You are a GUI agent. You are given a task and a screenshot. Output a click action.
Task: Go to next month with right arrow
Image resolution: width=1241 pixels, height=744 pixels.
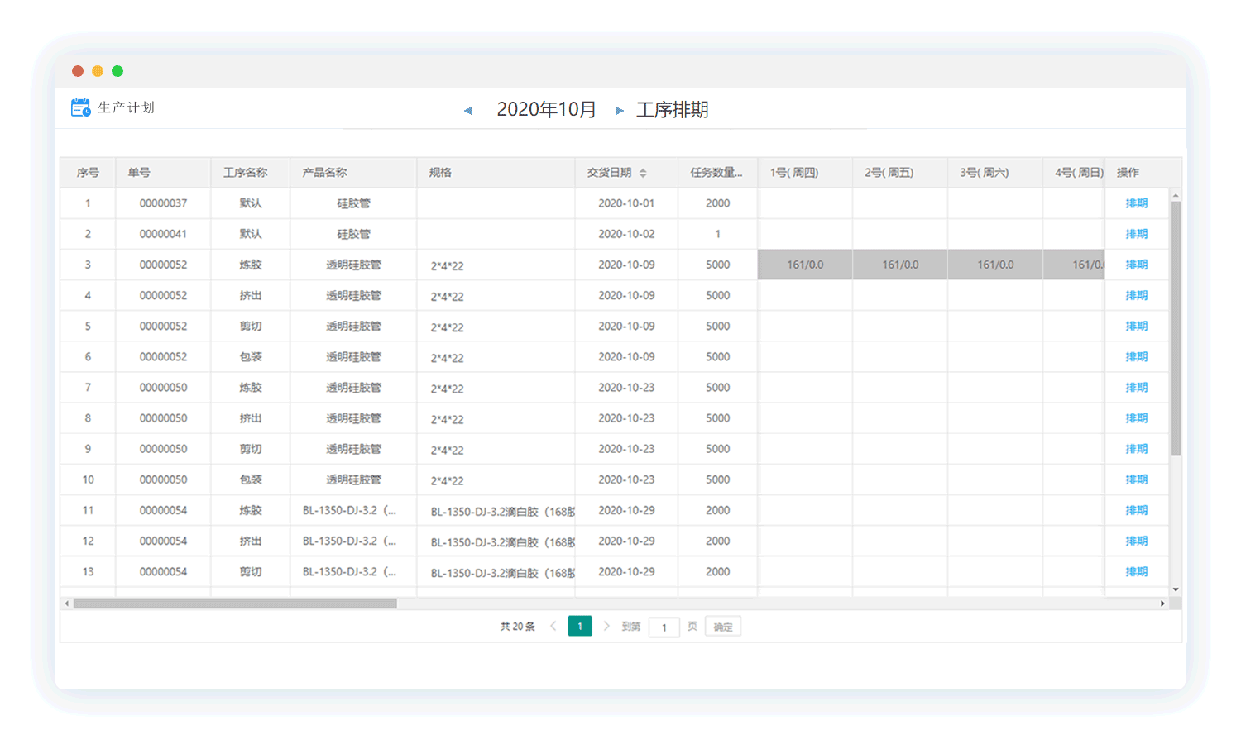pyautogui.click(x=619, y=111)
